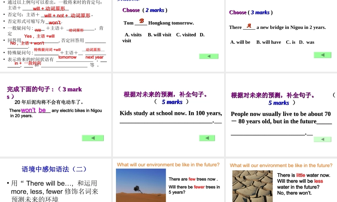This screenshot has width=337, height=202.
Task: Select answer 'A. will be'
Action: pyautogui.click(x=240, y=42)
